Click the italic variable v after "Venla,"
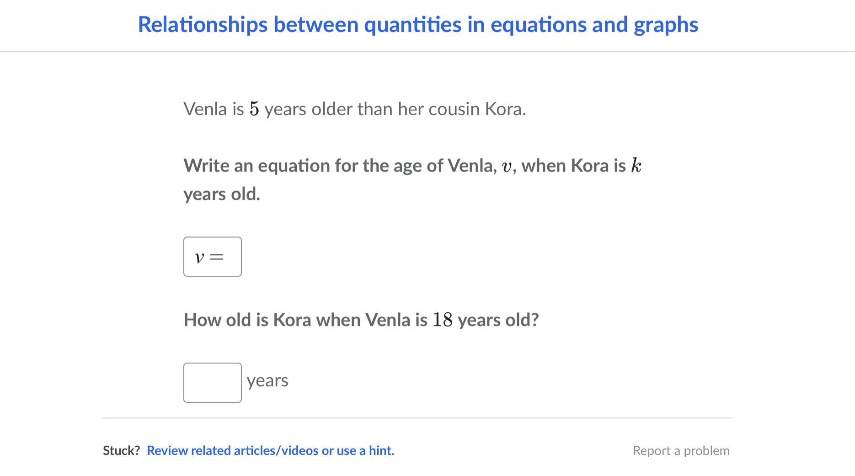855x476 pixels. (x=507, y=166)
